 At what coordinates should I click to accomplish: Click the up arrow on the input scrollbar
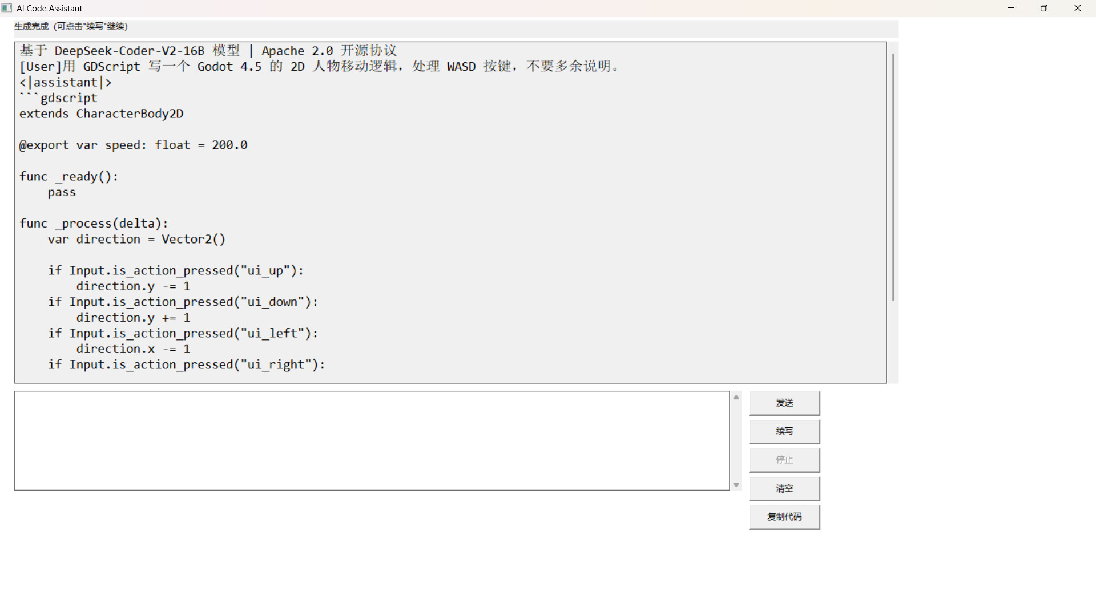coord(736,396)
